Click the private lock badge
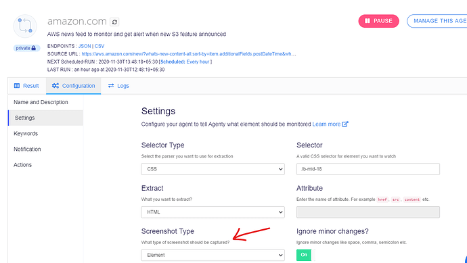 (26, 48)
